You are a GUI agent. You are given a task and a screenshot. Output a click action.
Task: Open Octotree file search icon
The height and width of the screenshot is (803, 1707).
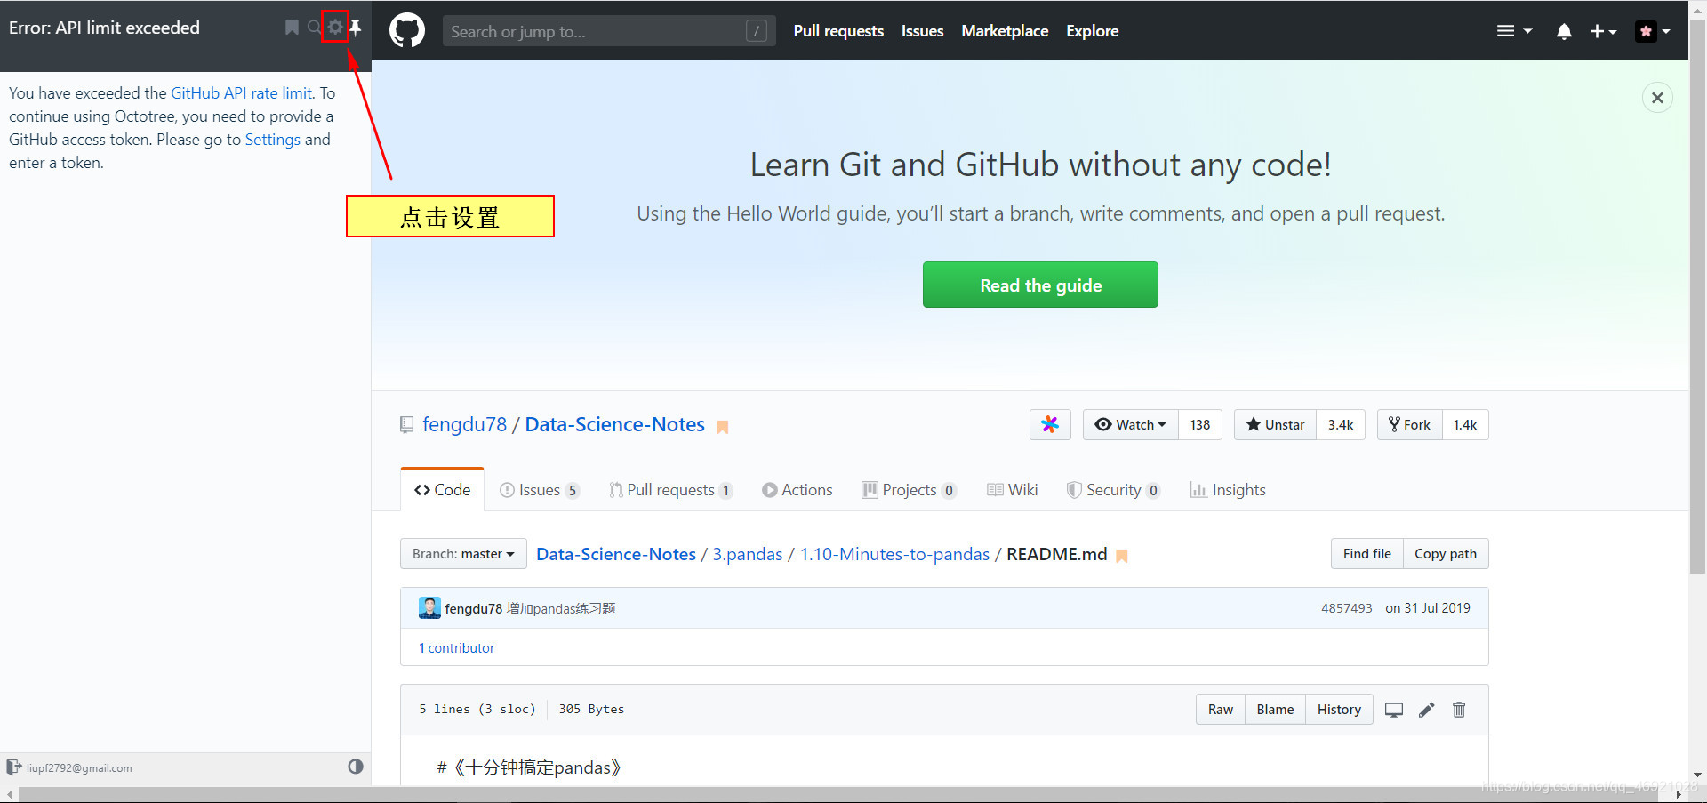tap(314, 28)
